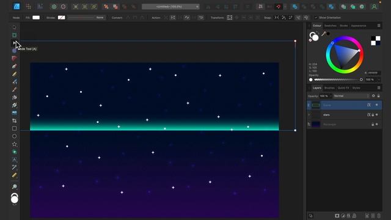This screenshot has width=391, height=220.
Task: Click the Smooth curve action button
Action: 187,18
